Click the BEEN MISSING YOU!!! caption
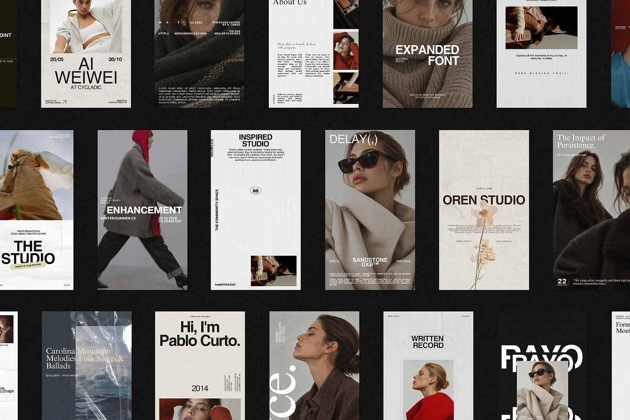This screenshot has height=420, width=630. coord(541,73)
